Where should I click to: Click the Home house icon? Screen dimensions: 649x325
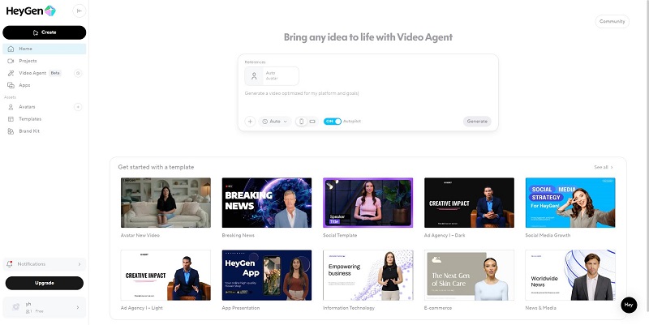click(x=11, y=49)
